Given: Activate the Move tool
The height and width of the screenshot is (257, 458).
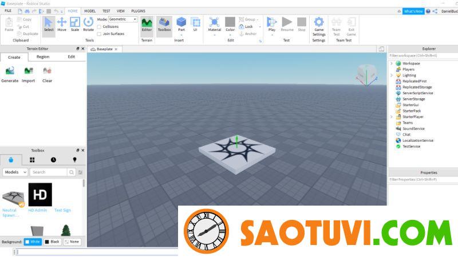Looking at the screenshot, I should [x=62, y=25].
